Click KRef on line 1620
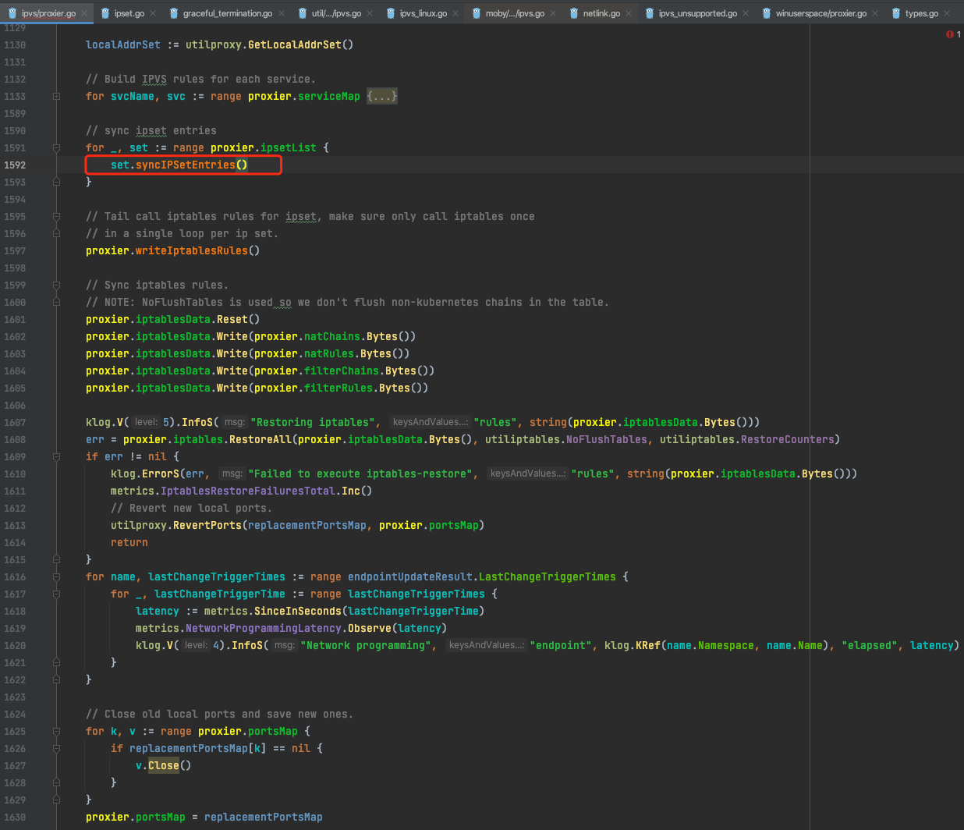964x830 pixels. click(x=648, y=646)
